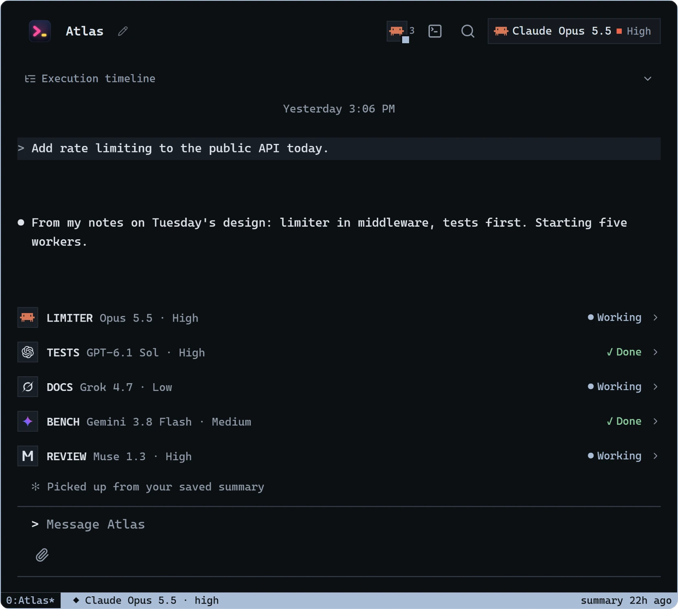Click the 'Picked up from your saved summary' note
Screen dimensions: 678x609
156,487
